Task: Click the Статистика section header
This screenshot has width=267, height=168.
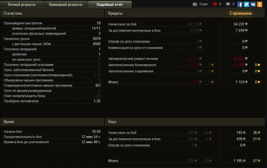Action: click(x=13, y=13)
